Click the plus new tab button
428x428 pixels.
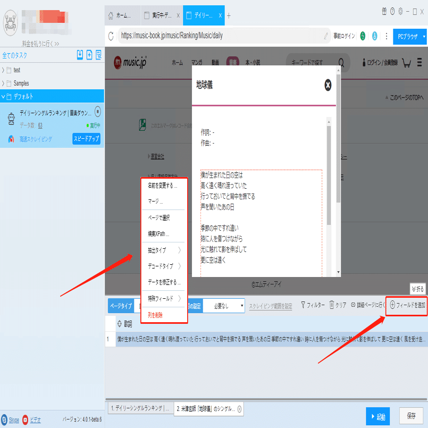pos(229,16)
